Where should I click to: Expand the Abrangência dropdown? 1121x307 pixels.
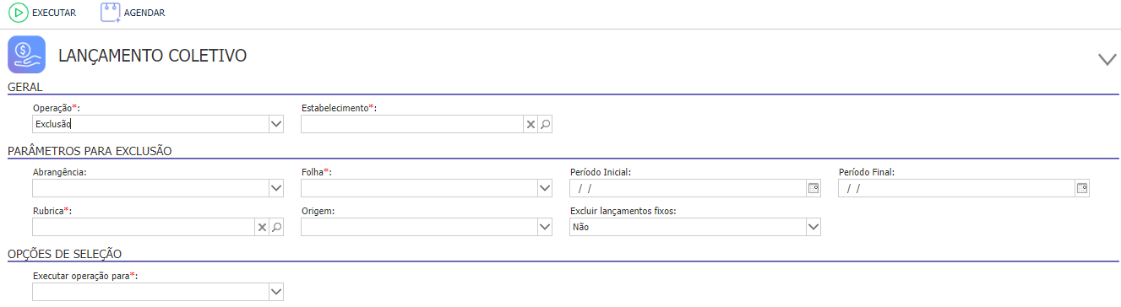pyautogui.click(x=276, y=188)
